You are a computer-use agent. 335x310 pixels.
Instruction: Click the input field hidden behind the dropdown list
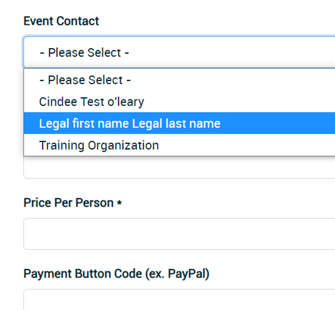point(177,168)
